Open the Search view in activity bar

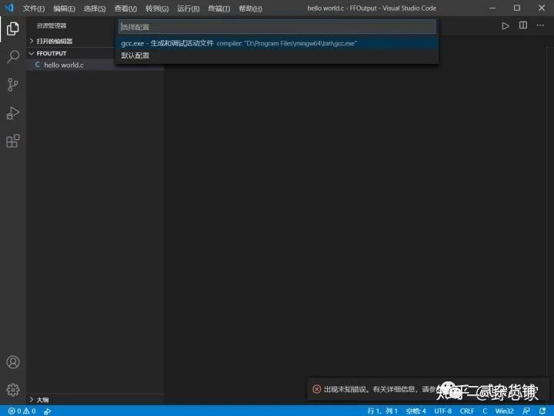tap(13, 56)
